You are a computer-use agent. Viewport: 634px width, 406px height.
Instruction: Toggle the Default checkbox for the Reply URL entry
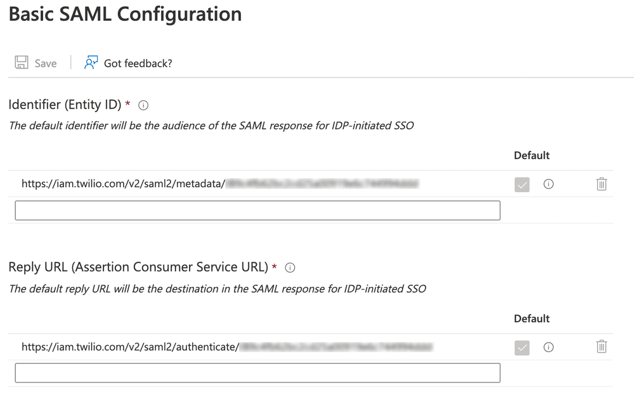point(521,347)
